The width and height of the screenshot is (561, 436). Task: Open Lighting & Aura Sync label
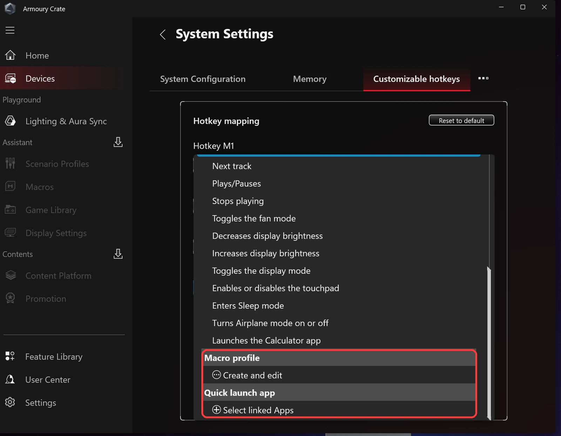(x=66, y=121)
